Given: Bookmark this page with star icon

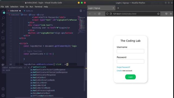Looking at the screenshot, I should click(x=158, y=14).
